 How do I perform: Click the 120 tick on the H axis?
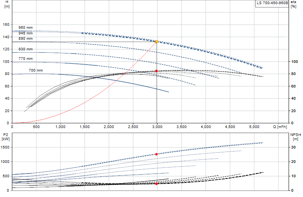[x=6, y=49]
